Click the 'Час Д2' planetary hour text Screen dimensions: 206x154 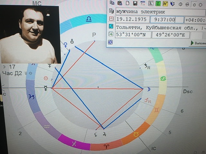tap(12, 73)
